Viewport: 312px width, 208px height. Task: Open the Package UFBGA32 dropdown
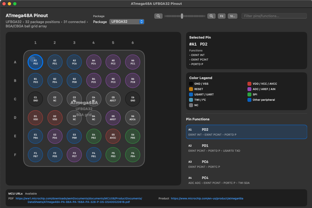(127, 22)
